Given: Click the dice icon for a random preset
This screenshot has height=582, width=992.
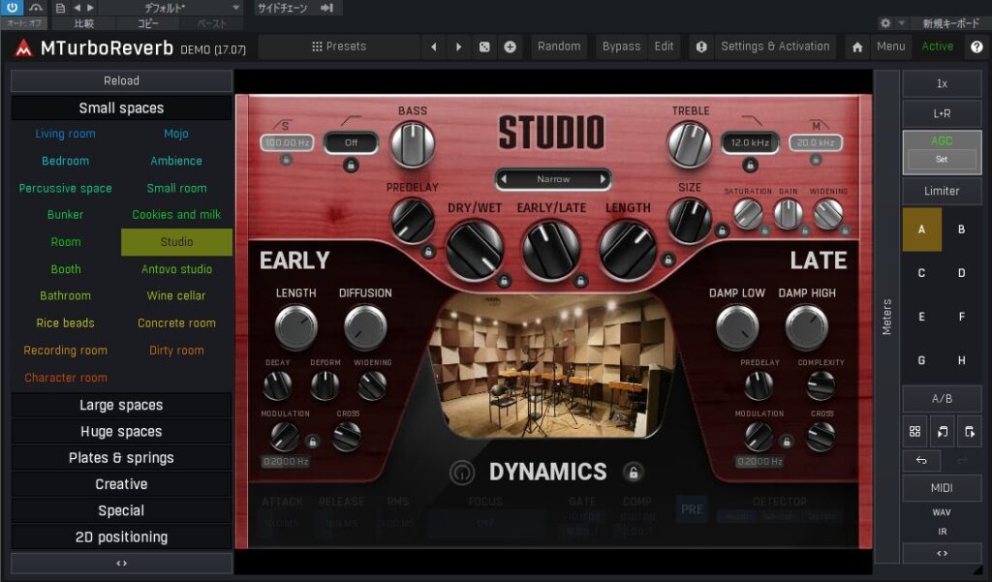Looking at the screenshot, I should click(x=484, y=46).
